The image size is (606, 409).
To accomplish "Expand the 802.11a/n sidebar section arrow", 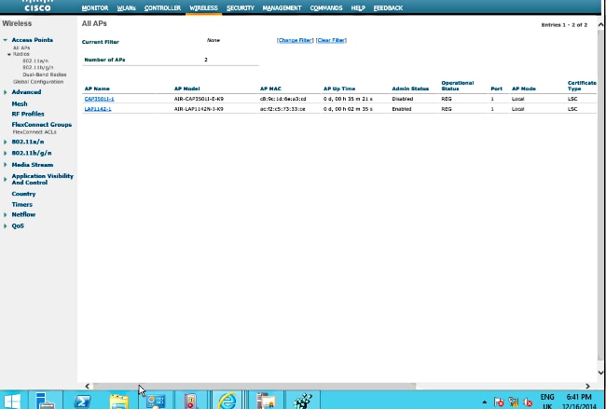I will 5,143.
